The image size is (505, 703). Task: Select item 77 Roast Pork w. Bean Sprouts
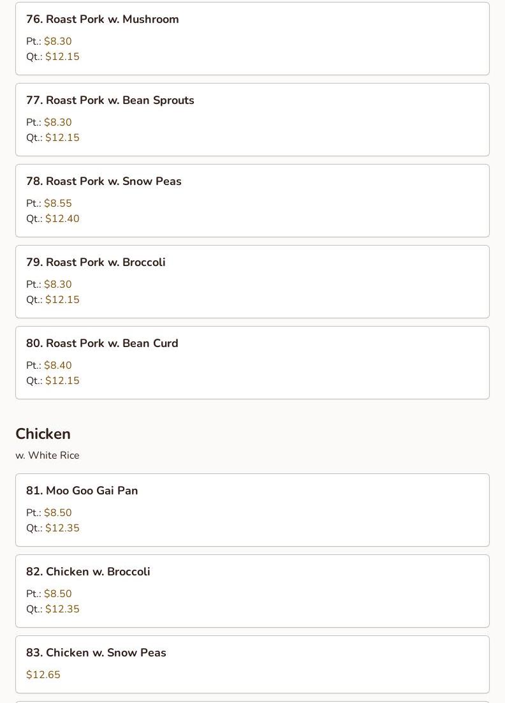click(110, 101)
